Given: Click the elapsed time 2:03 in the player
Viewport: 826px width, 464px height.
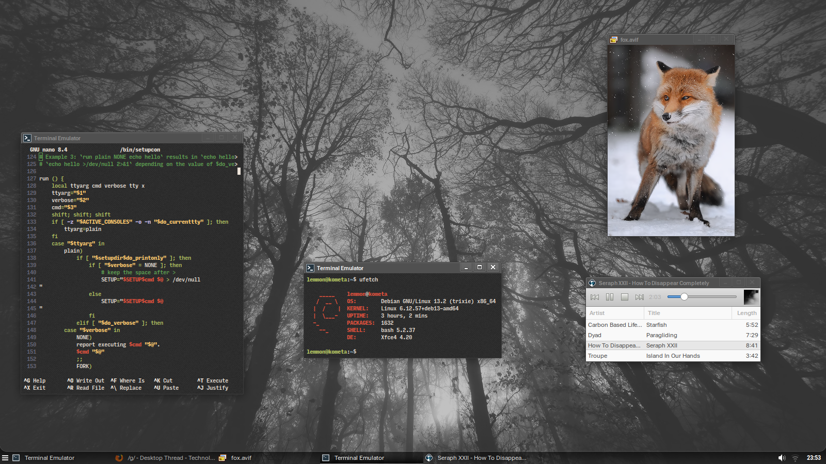Looking at the screenshot, I should tap(655, 297).
